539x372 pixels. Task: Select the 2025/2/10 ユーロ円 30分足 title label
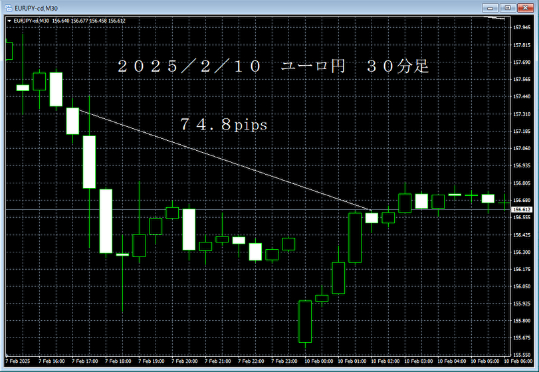click(273, 66)
